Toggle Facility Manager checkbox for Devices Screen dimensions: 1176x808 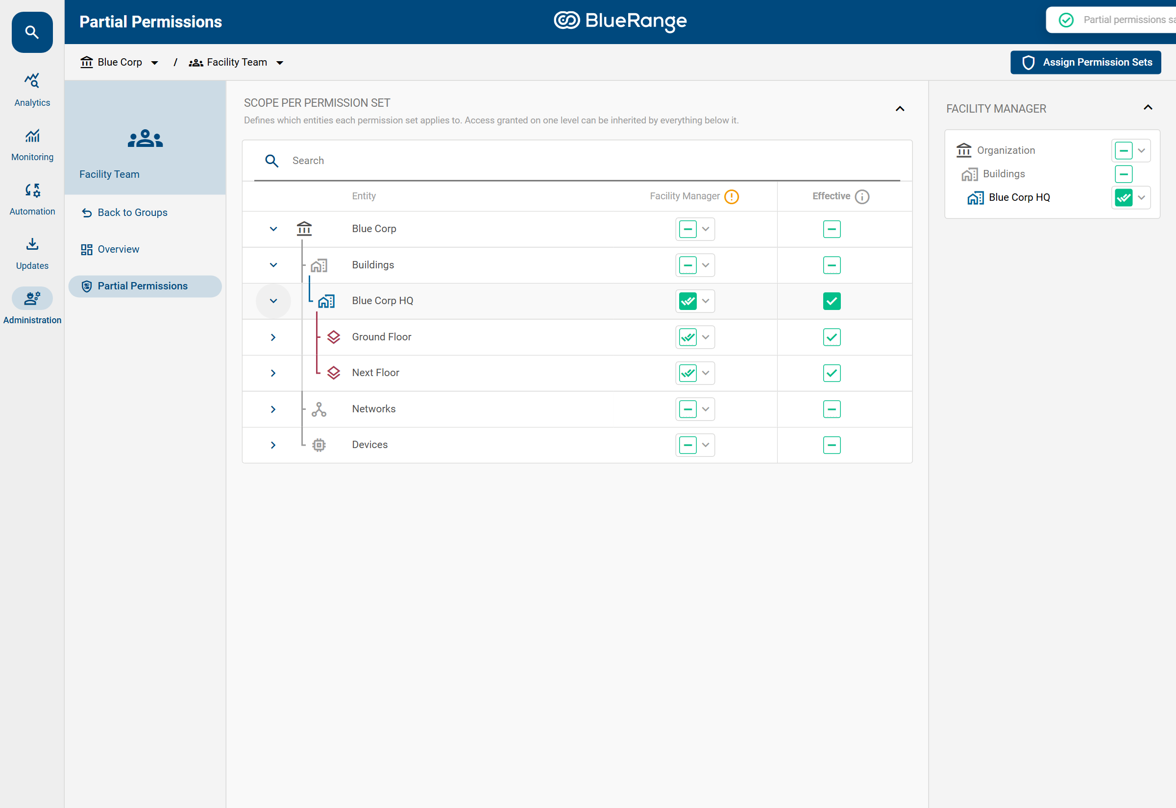click(x=687, y=445)
